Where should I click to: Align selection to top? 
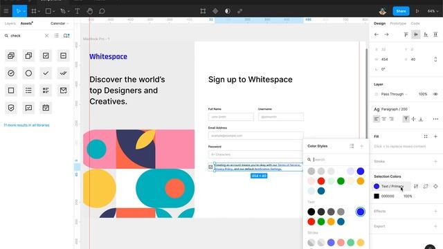(x=406, y=35)
